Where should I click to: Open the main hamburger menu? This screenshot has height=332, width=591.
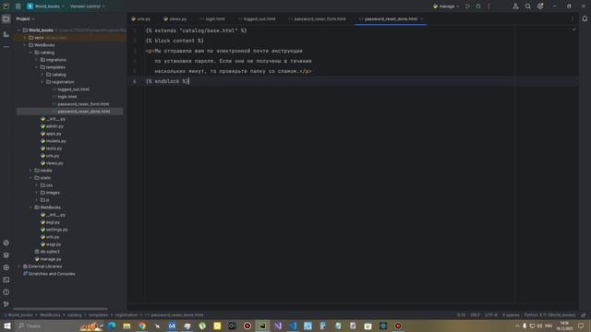[x=18, y=6]
